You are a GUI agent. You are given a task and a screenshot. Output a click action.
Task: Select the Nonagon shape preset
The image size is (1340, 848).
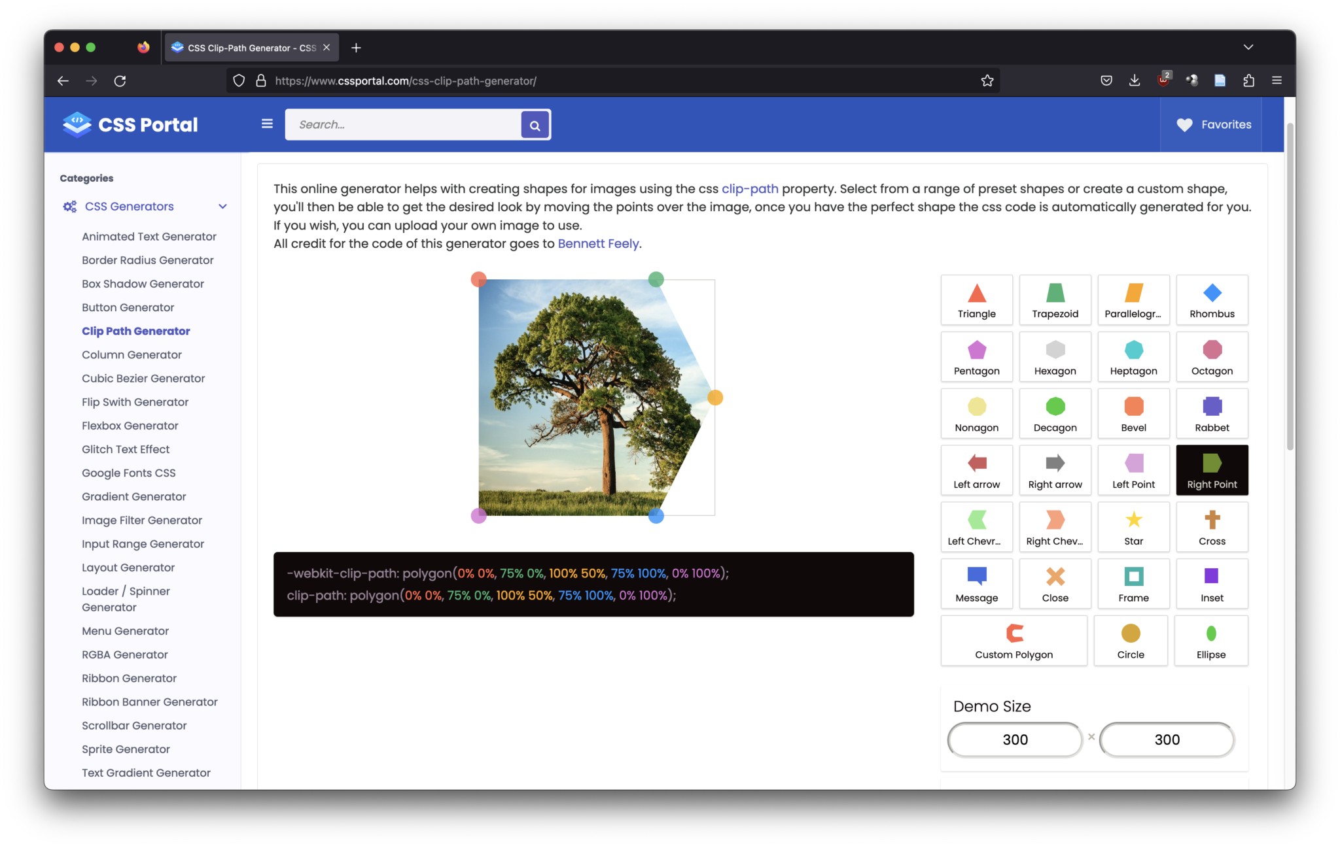point(976,414)
